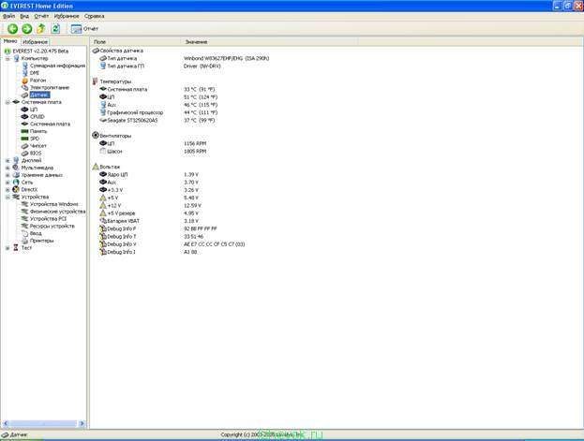Collapse the Компьютер tree node
This screenshot has width=584, height=441.
(x=7, y=58)
